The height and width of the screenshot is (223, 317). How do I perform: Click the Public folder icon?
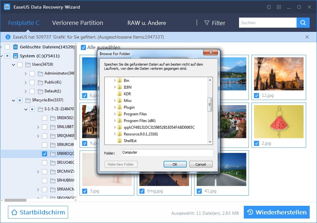point(40,83)
